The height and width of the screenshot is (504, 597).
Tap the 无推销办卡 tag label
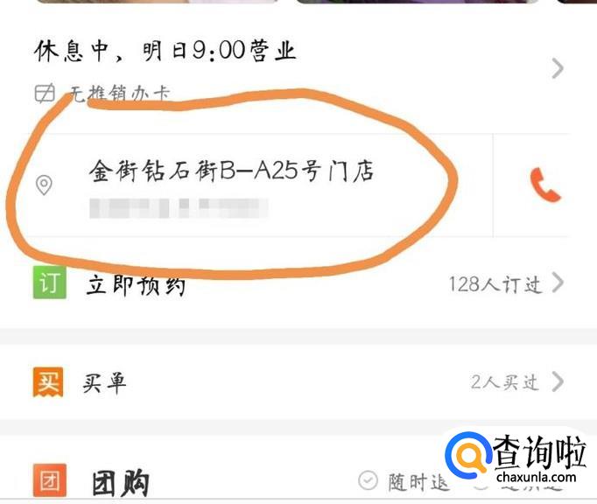(x=120, y=94)
